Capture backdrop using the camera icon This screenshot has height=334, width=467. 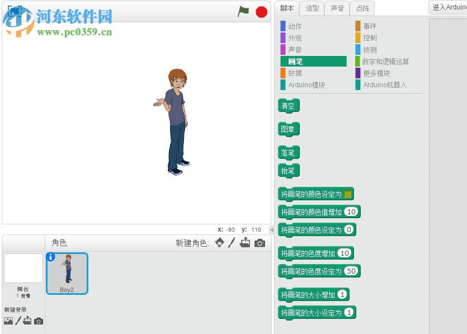point(37,321)
